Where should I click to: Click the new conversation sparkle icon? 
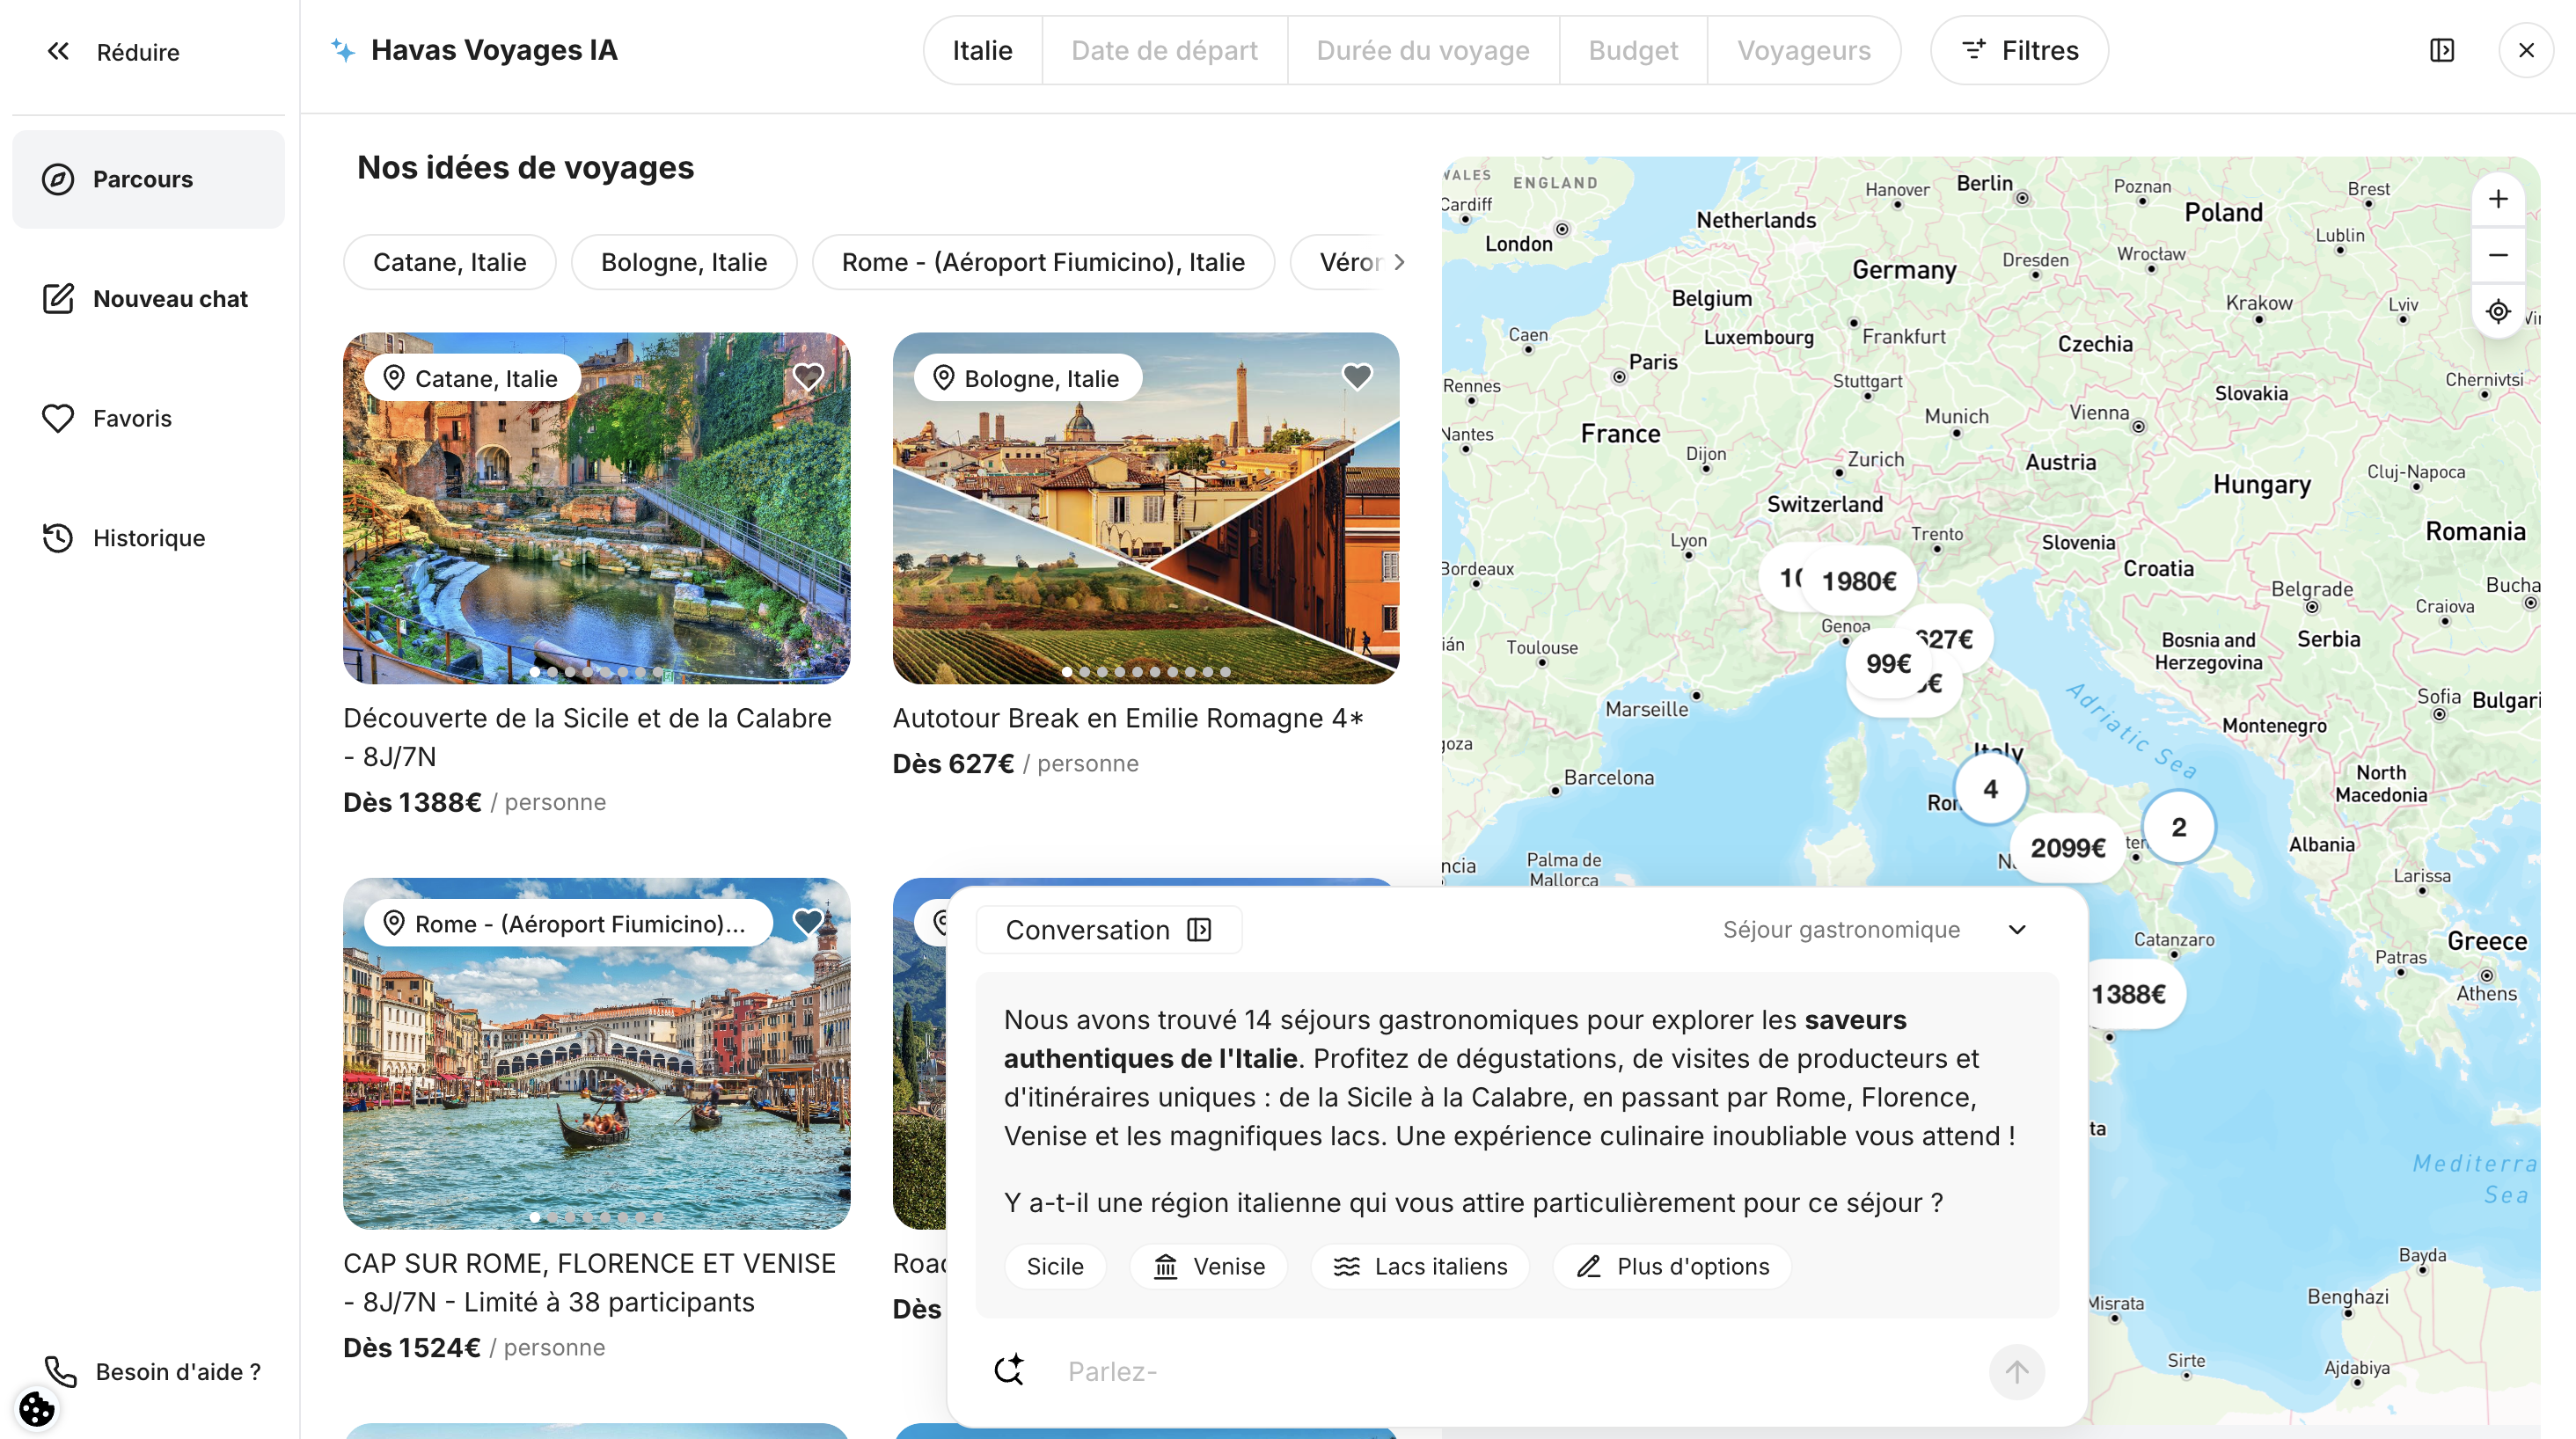tap(1009, 1370)
